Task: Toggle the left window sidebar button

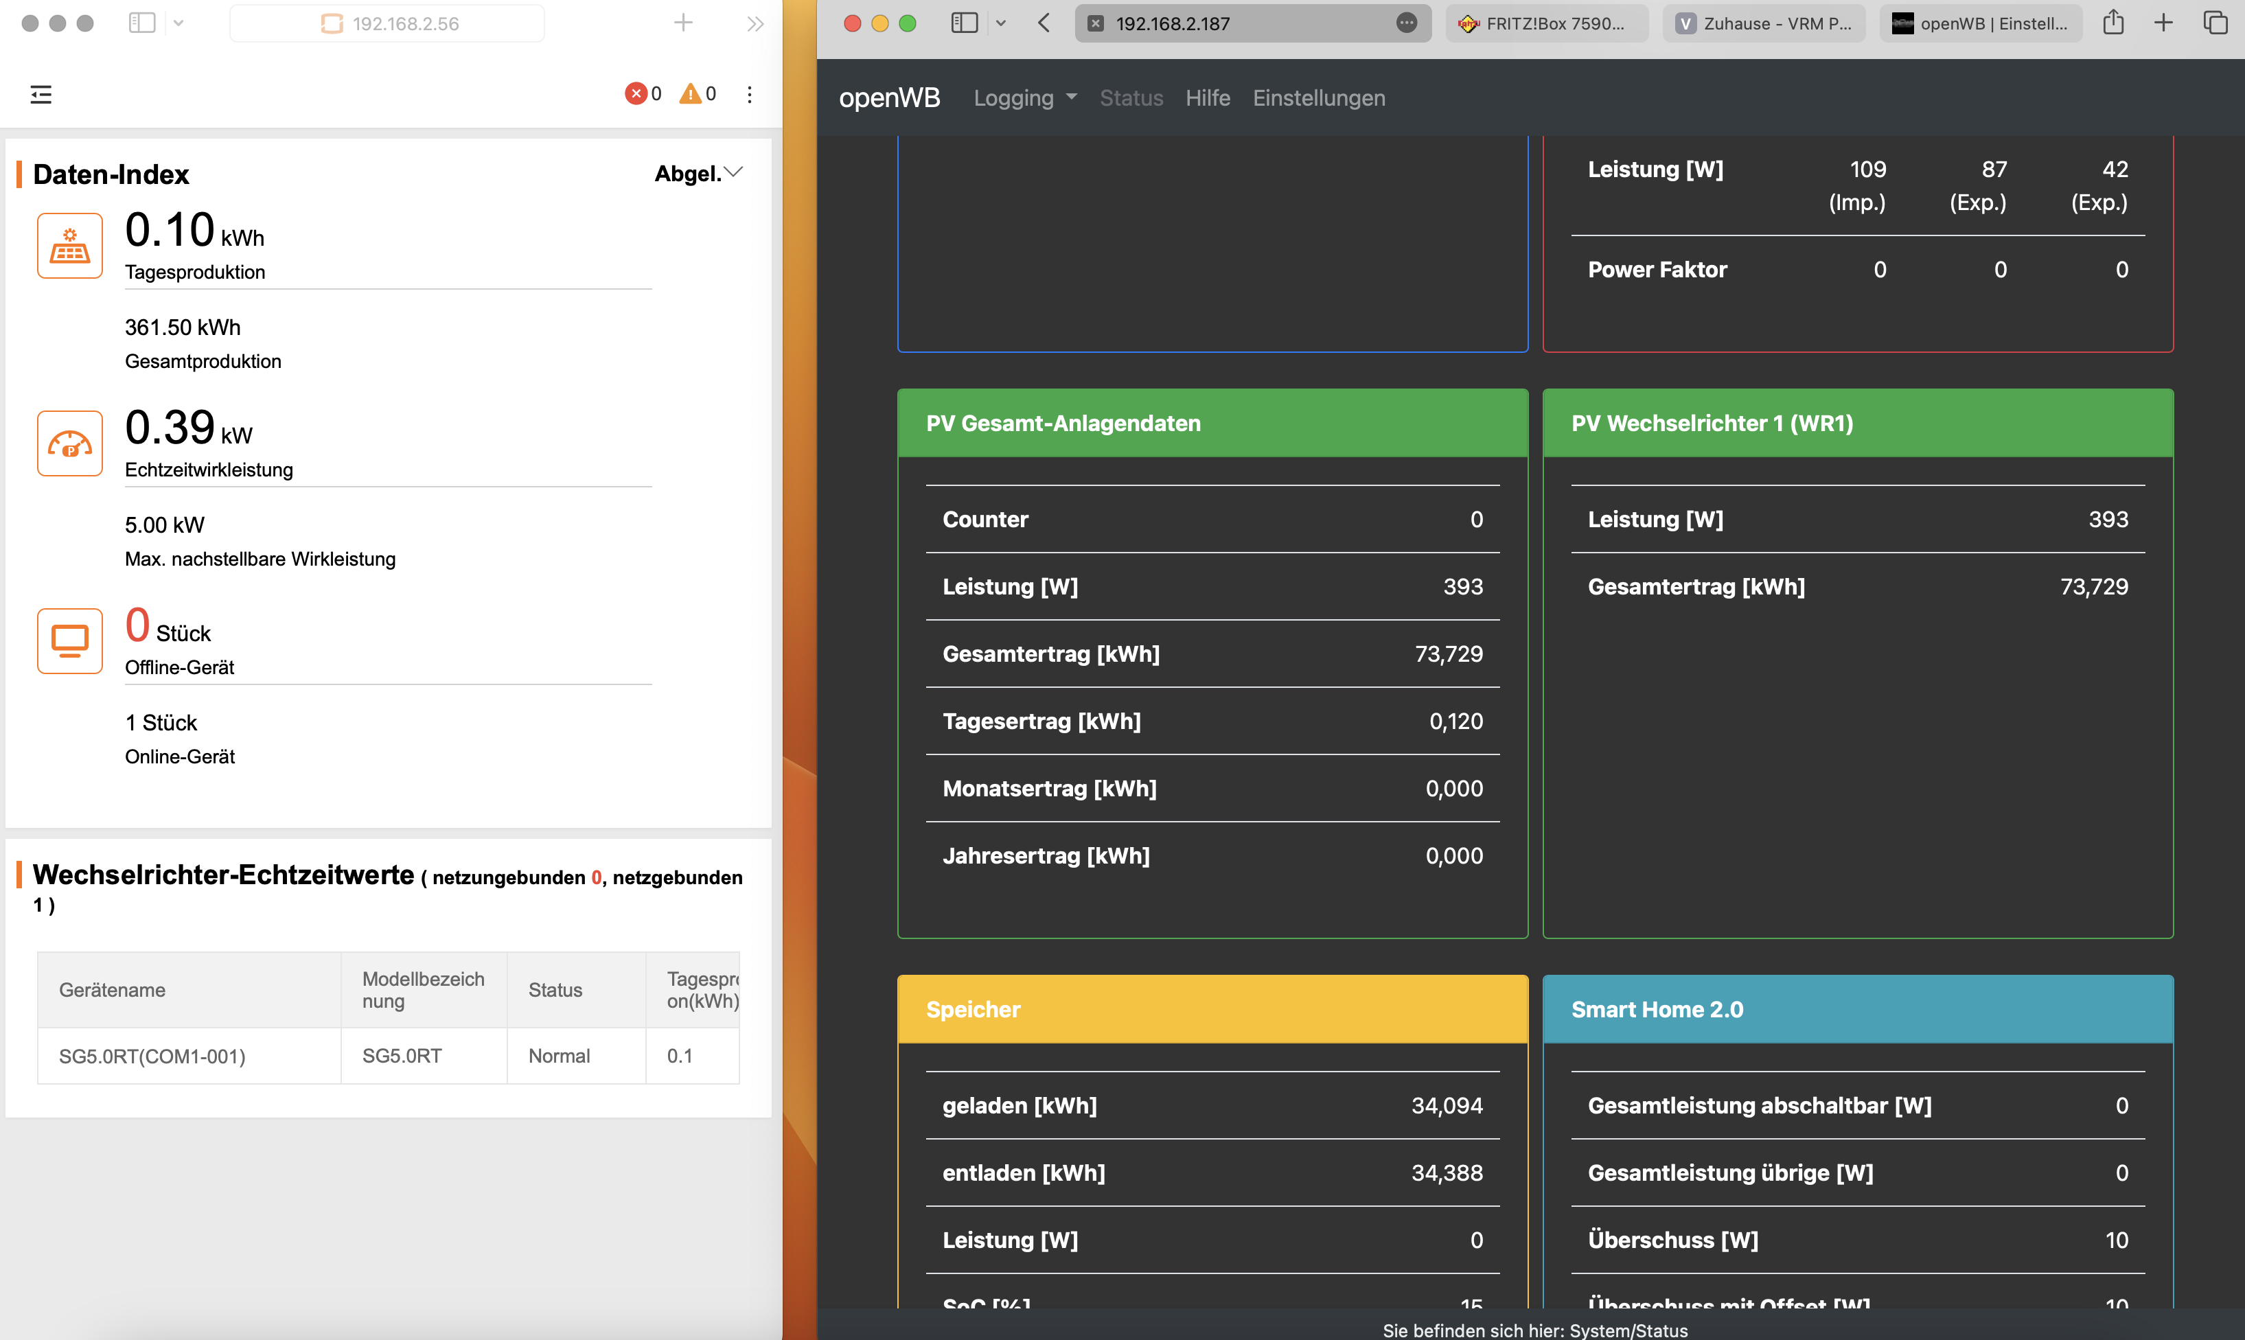Action: 142,23
